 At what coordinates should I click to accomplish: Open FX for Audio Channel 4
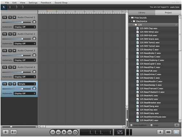(5, 67)
